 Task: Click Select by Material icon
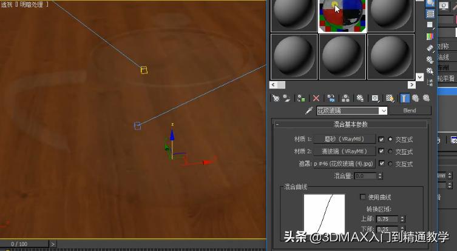pyautogui.click(x=430, y=71)
